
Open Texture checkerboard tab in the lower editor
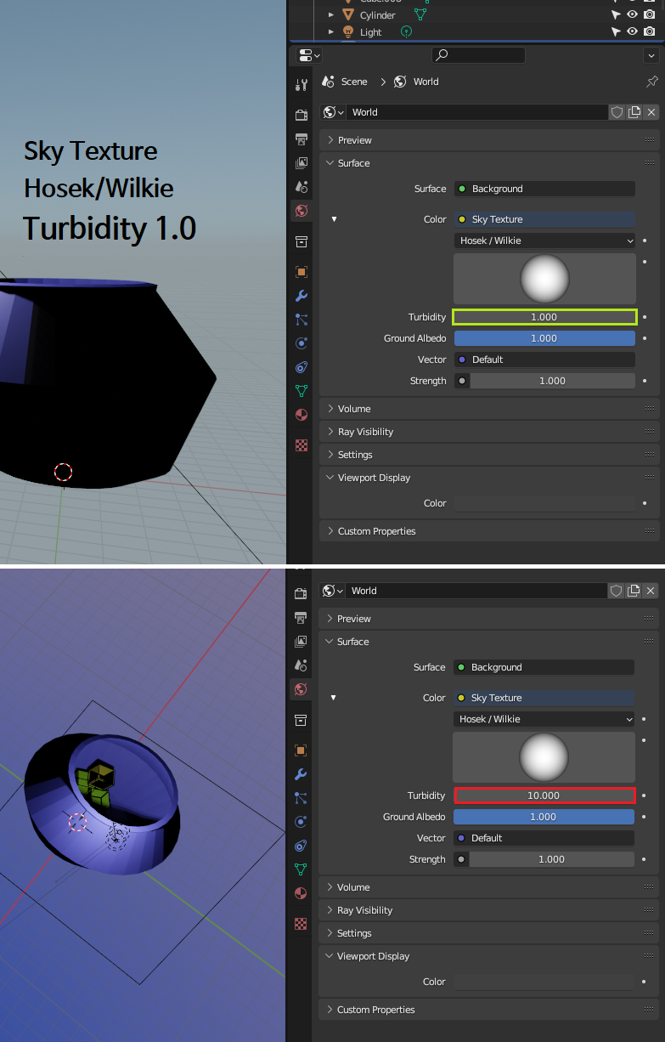pos(301,923)
